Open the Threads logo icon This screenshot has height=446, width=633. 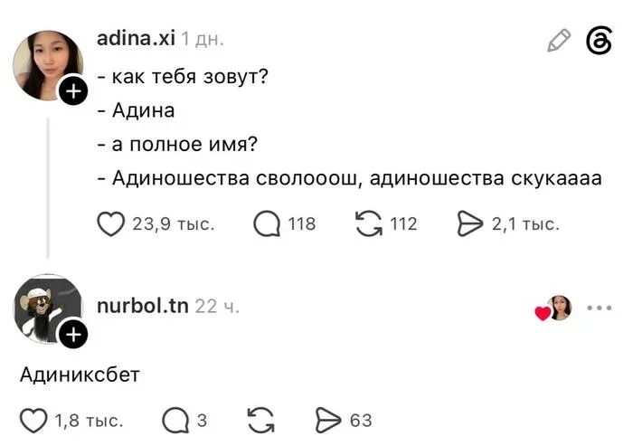pyautogui.click(x=599, y=41)
